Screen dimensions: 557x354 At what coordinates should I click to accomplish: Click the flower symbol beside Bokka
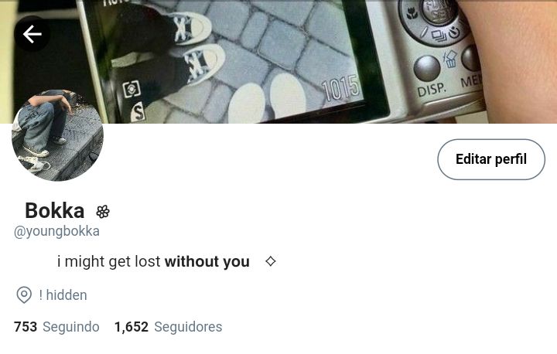(x=103, y=212)
